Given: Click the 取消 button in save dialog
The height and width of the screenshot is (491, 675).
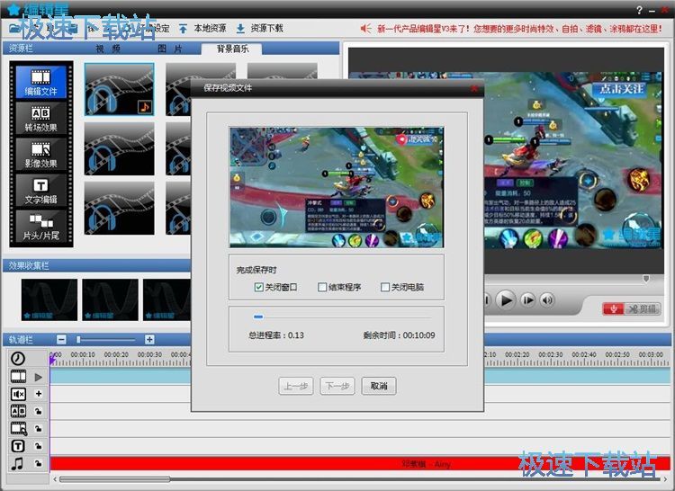Looking at the screenshot, I should pyautogui.click(x=379, y=386).
